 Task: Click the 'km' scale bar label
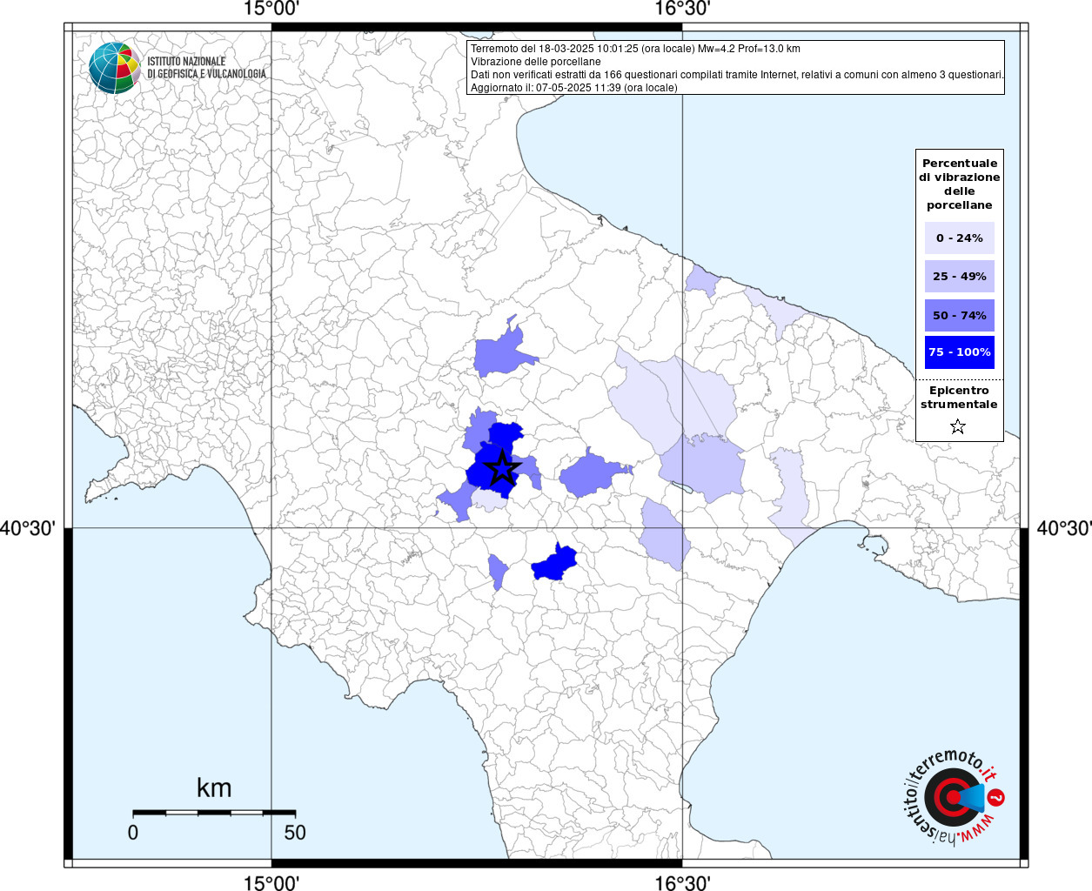214,788
